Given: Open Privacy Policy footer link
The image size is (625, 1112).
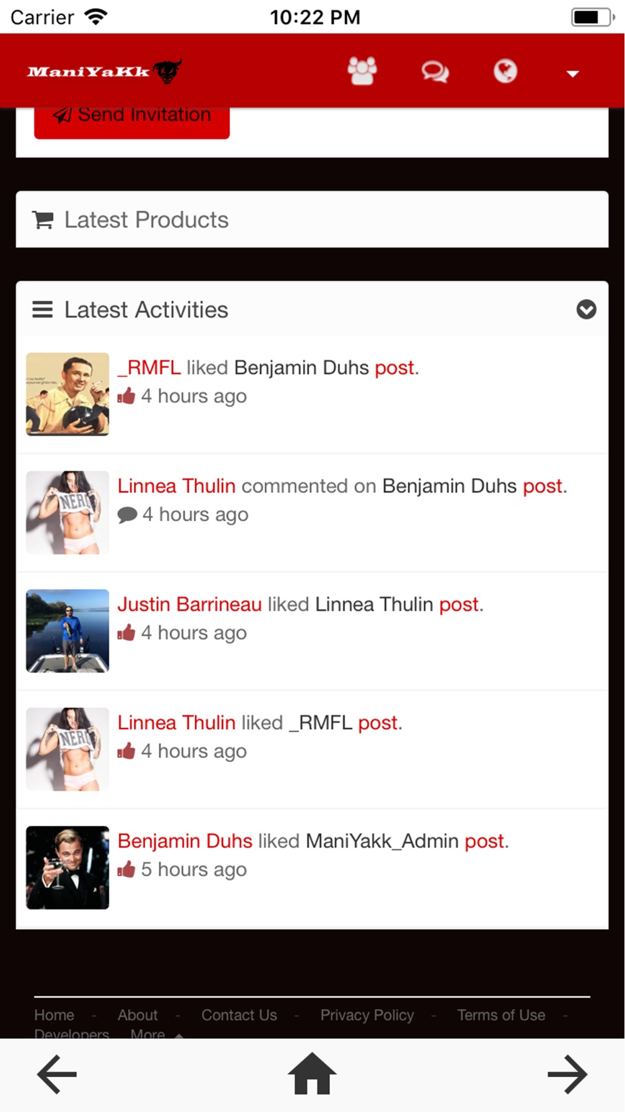Looking at the screenshot, I should click(367, 1014).
